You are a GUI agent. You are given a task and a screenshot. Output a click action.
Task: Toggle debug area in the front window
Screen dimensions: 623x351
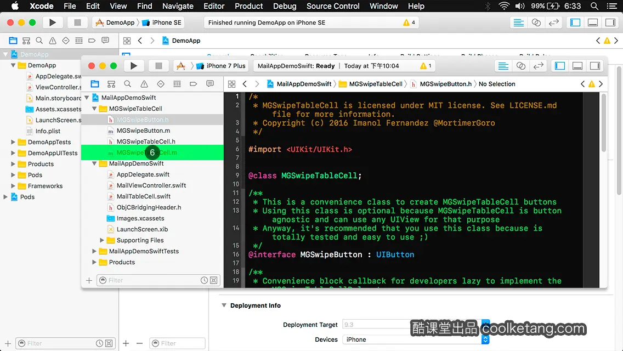(x=577, y=66)
